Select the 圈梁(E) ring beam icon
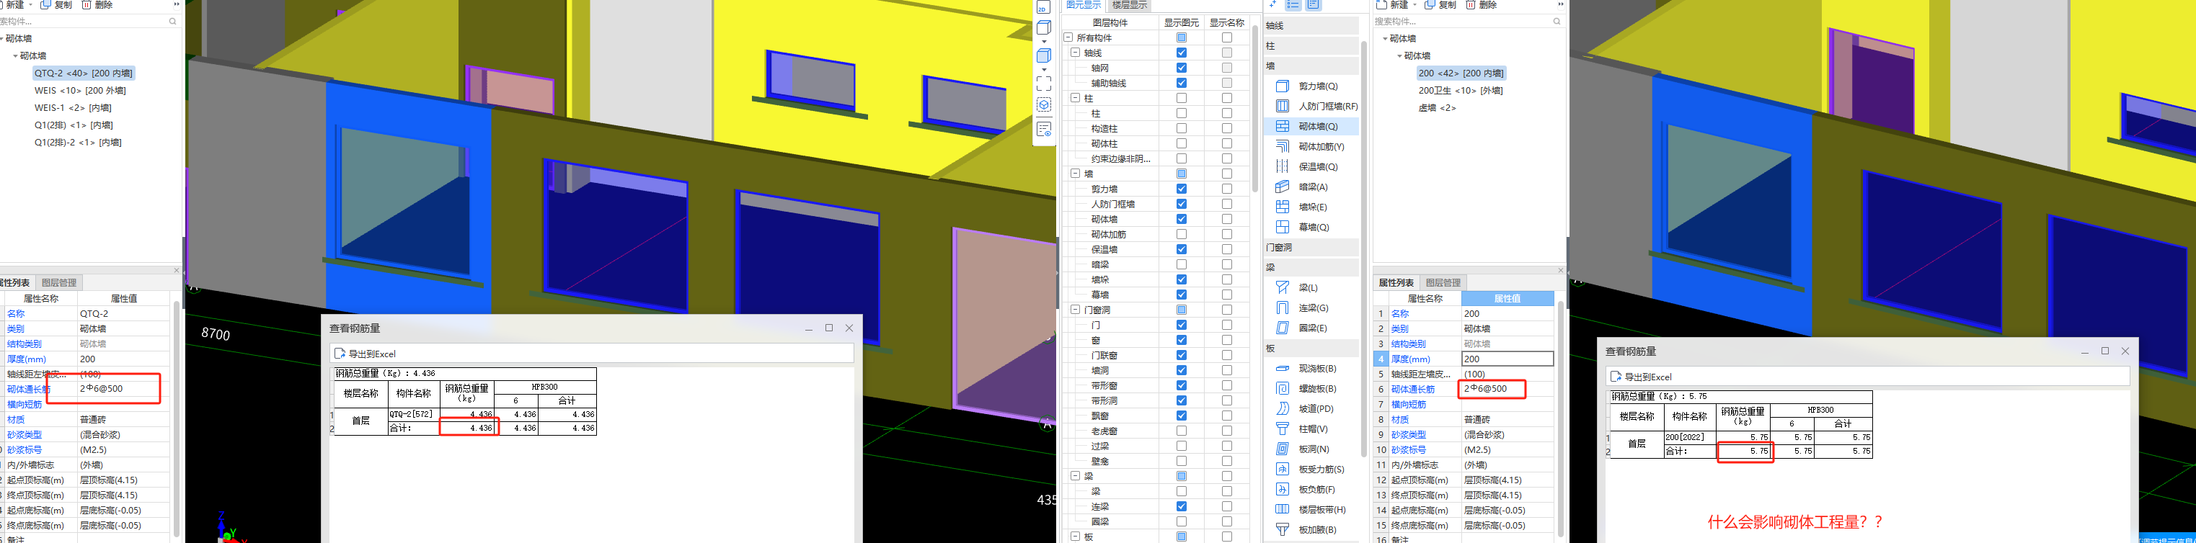The width and height of the screenshot is (2196, 543). pyautogui.click(x=1281, y=328)
